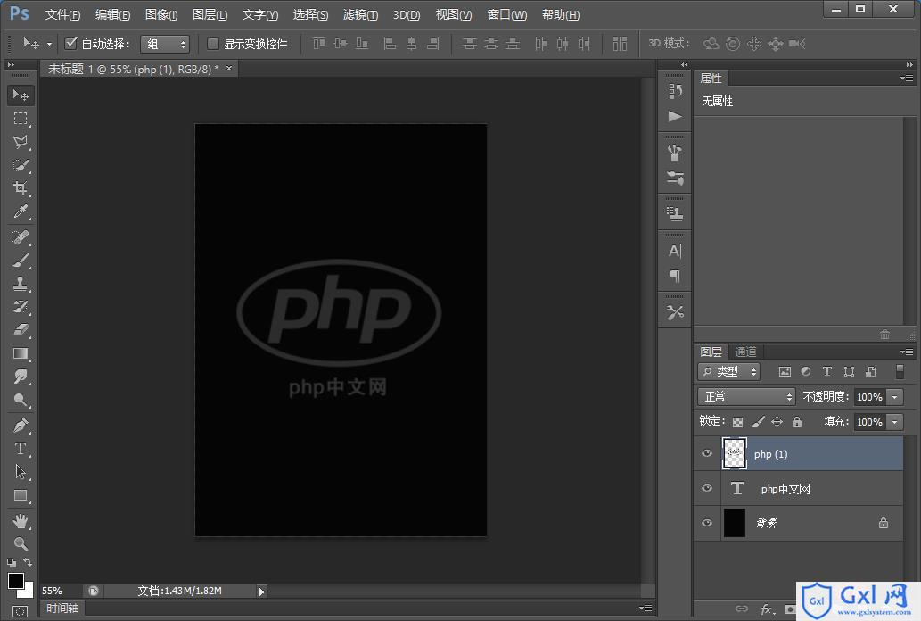
Task: Close the 未标题-1 document tab
Action: tap(229, 69)
